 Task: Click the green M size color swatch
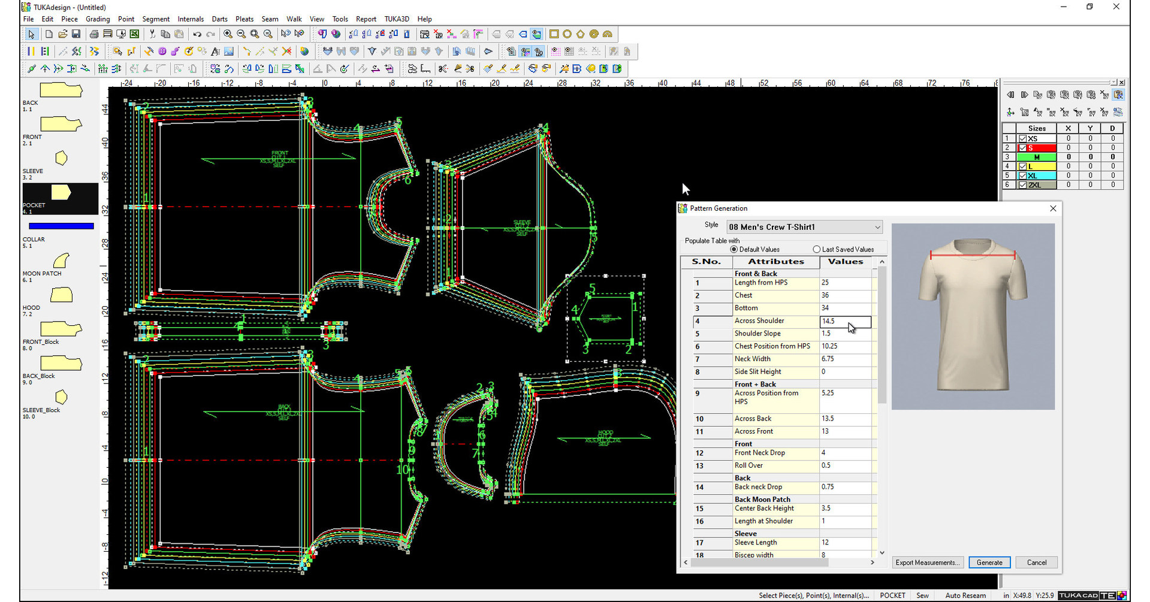pyautogui.click(x=1037, y=157)
